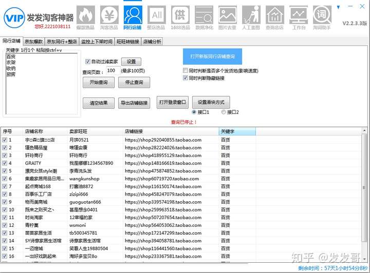
Task: Open the 整店选品 All icon
Action: [156, 15]
